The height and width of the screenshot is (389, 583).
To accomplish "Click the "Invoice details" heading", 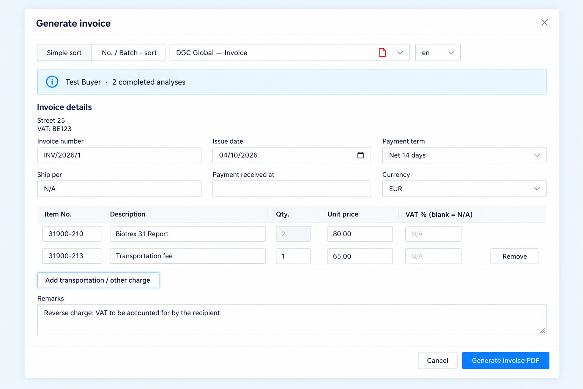I will 64,107.
